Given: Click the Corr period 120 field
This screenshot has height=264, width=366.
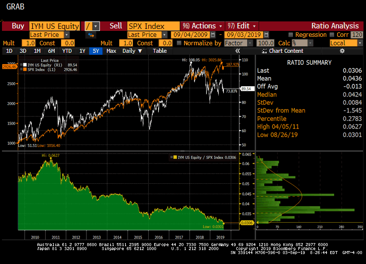Looking at the screenshot, I should click(357, 35).
